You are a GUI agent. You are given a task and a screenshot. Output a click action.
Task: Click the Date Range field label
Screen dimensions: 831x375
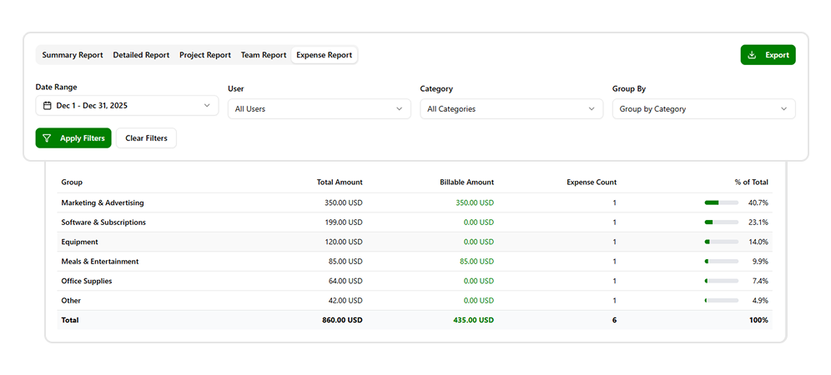coord(56,87)
